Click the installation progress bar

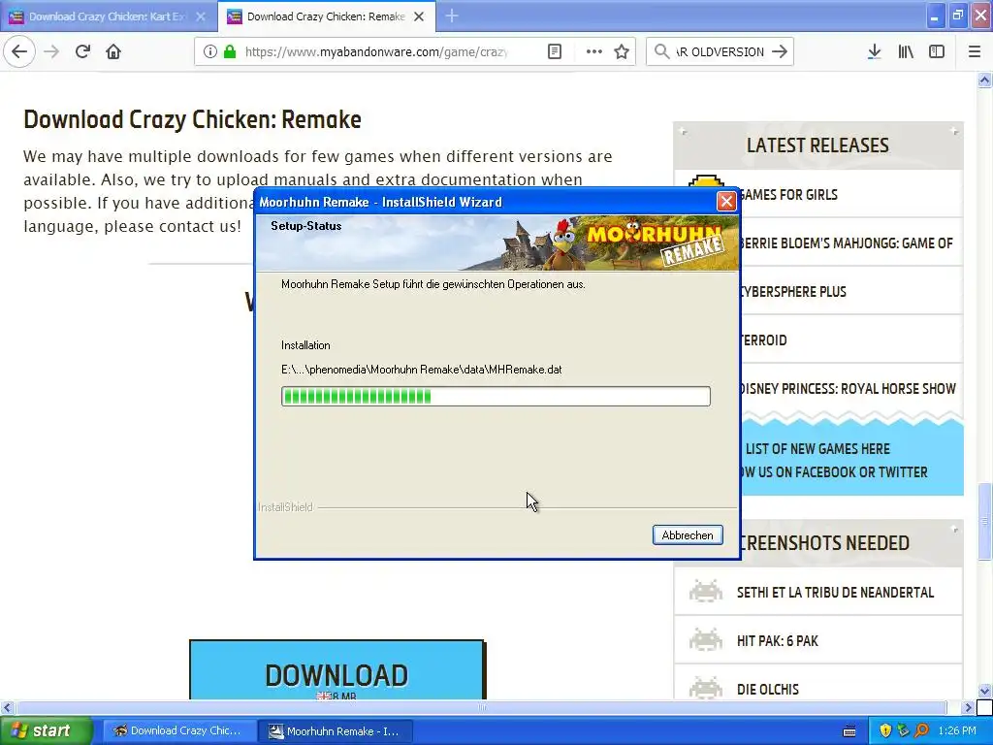(496, 397)
